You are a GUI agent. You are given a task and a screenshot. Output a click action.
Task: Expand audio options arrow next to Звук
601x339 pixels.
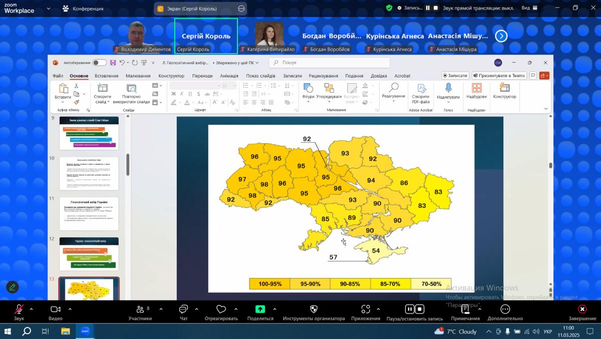click(x=31, y=309)
